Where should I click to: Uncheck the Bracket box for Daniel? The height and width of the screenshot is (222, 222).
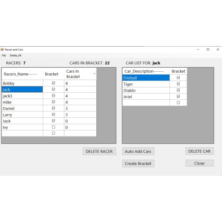click(x=54, y=108)
